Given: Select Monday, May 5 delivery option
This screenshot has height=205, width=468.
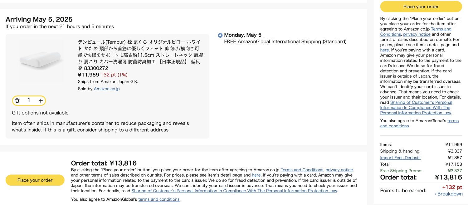Looking at the screenshot, I should click(x=220, y=35).
